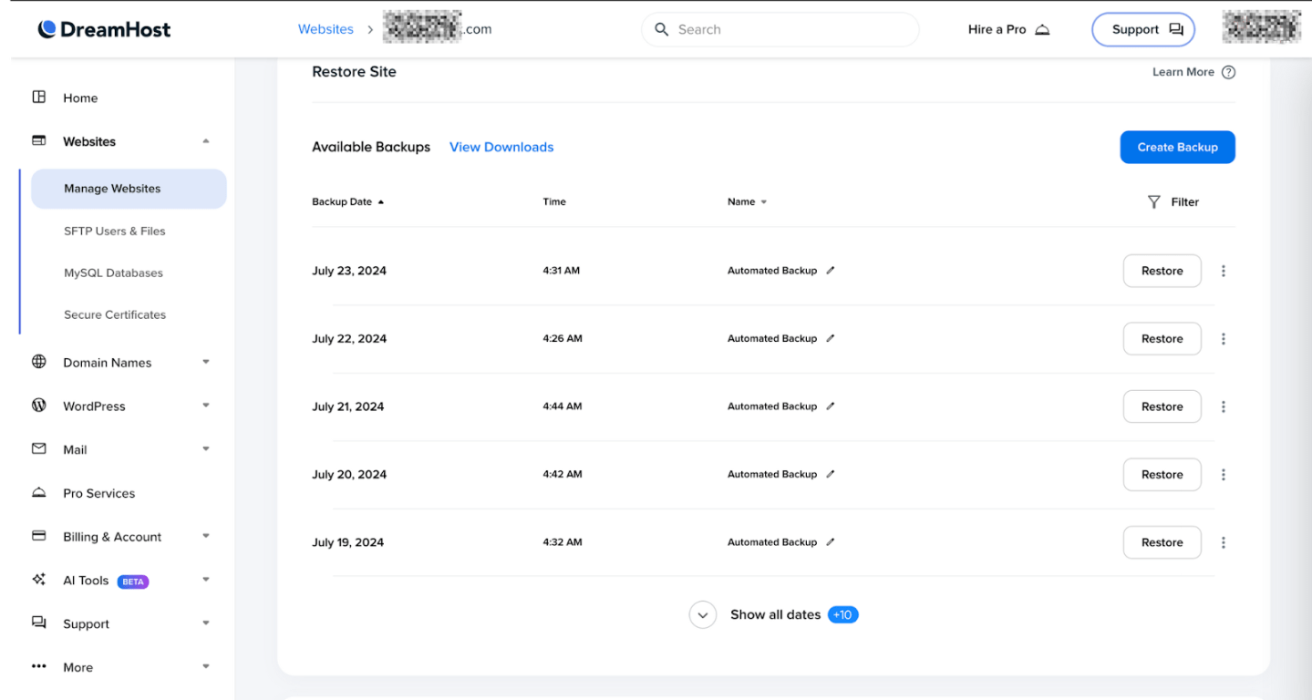
Task: Open the three-dot menu for July 21 backup
Action: (x=1224, y=407)
